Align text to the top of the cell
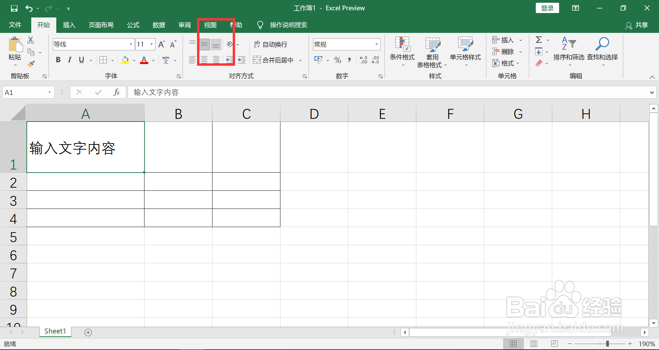659x350 pixels. [x=193, y=44]
